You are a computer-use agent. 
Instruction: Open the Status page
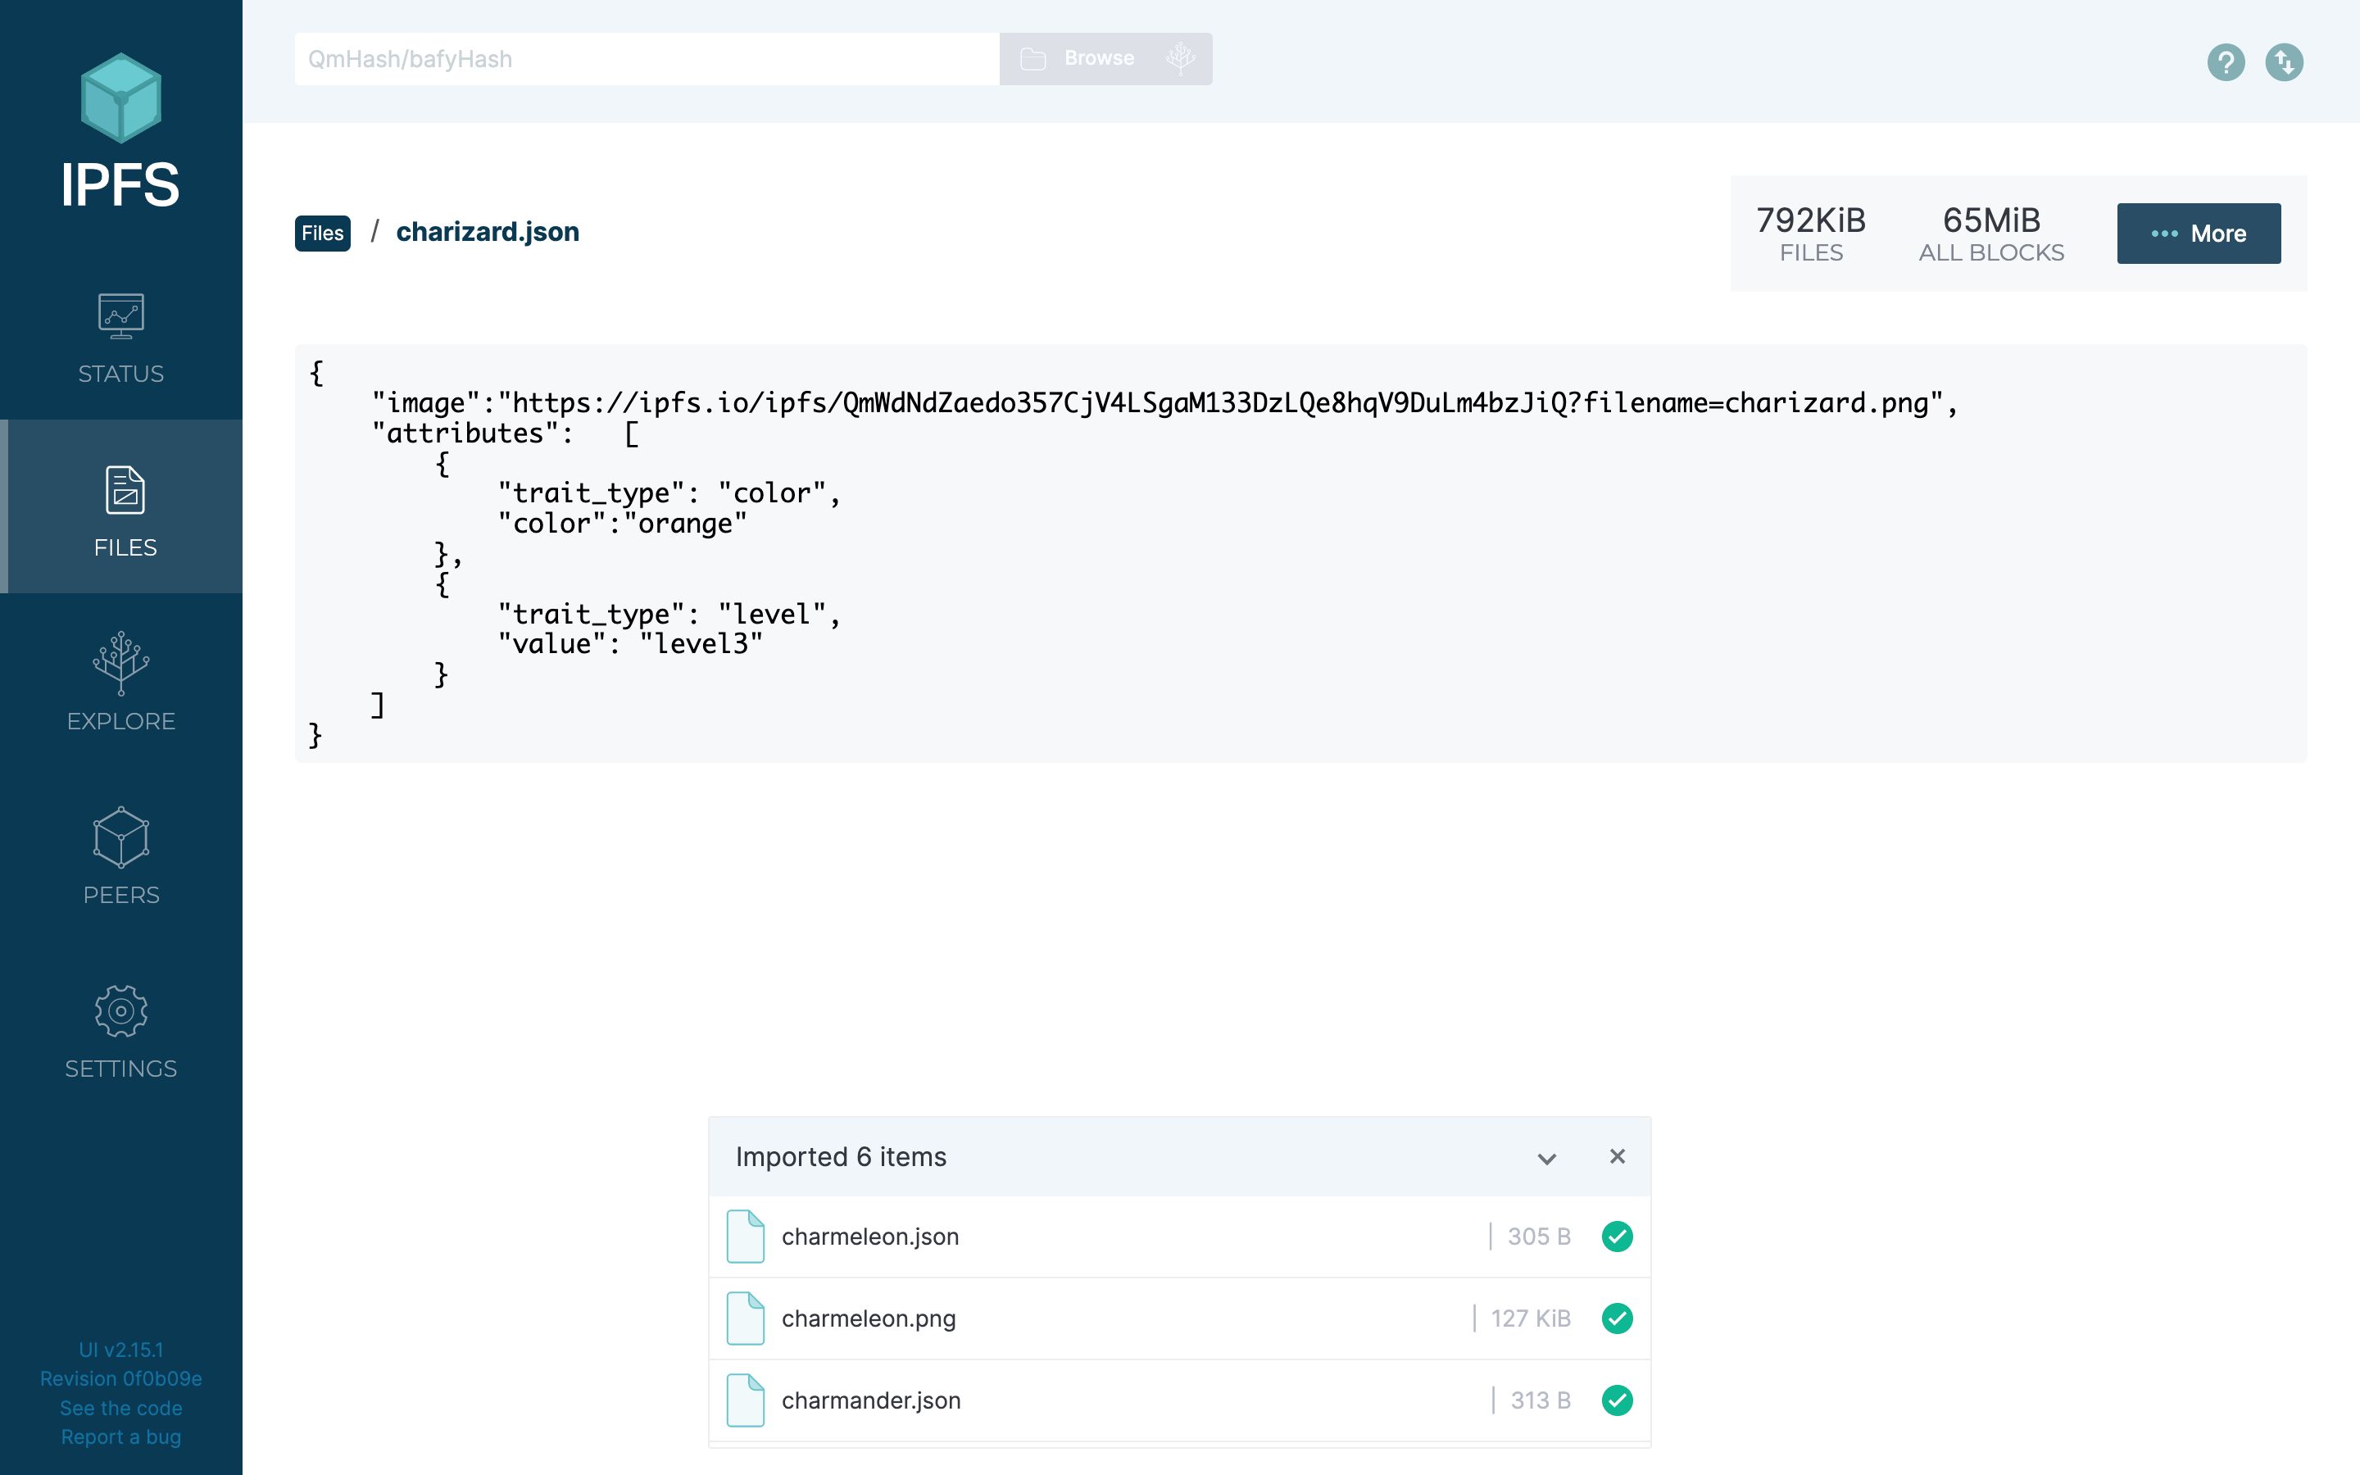[x=121, y=338]
